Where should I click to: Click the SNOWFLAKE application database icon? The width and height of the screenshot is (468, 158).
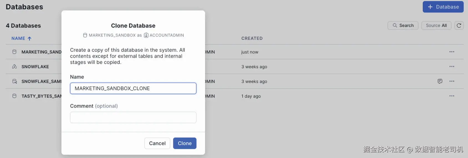tap(14, 66)
